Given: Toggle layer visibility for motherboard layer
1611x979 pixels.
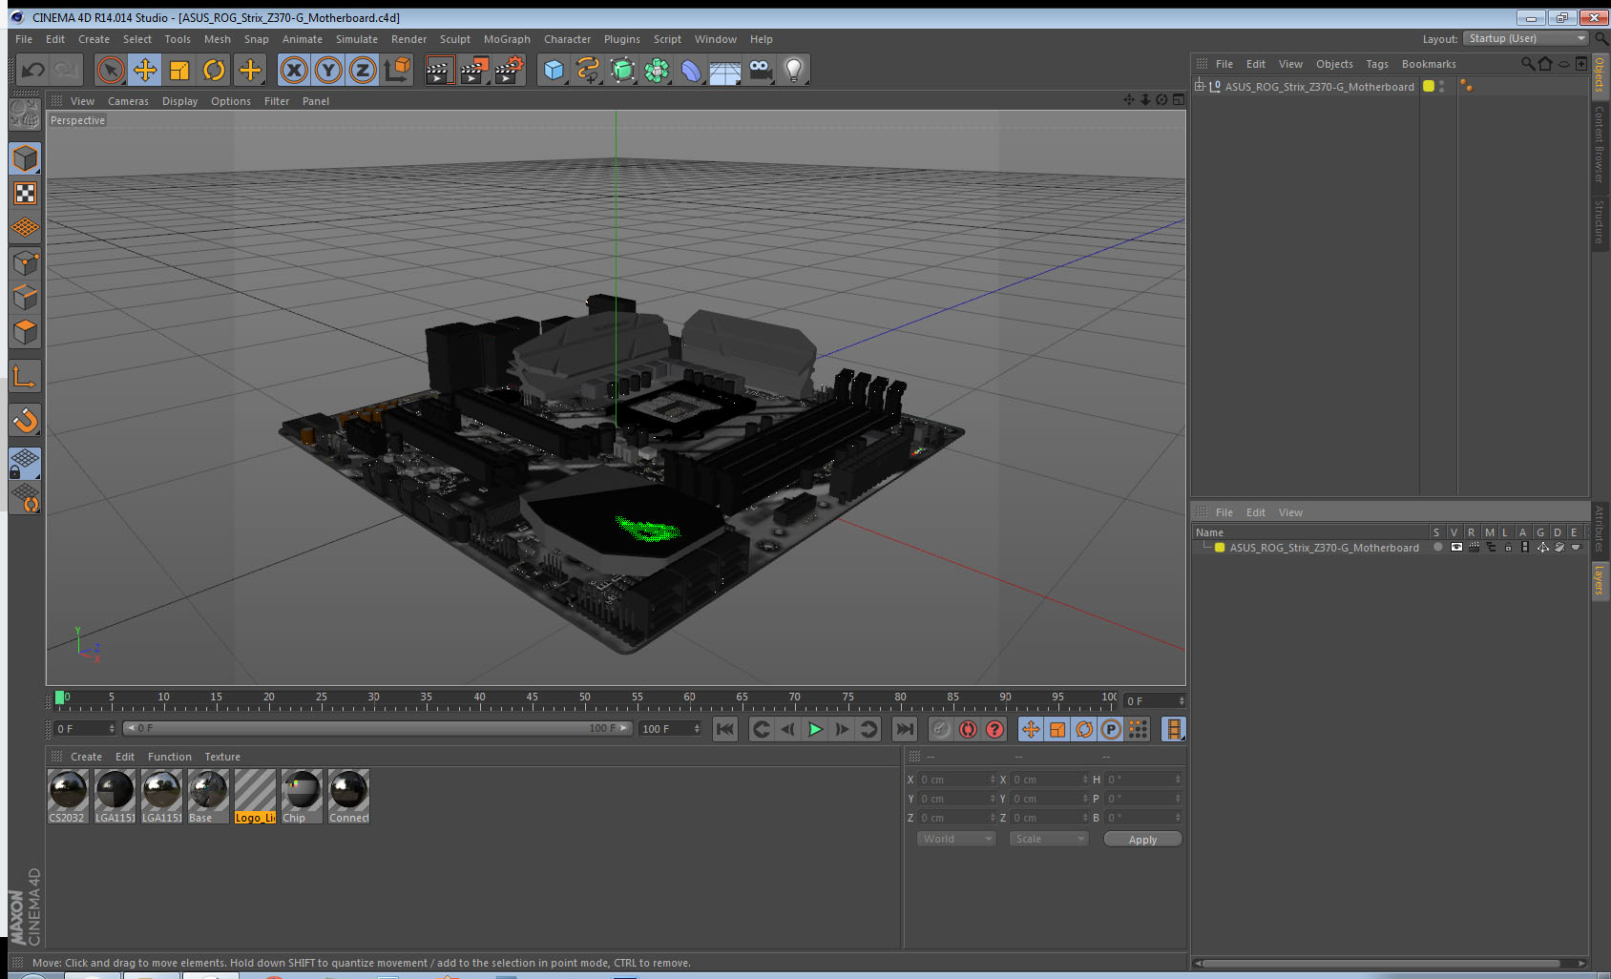Looking at the screenshot, I should point(1456,548).
